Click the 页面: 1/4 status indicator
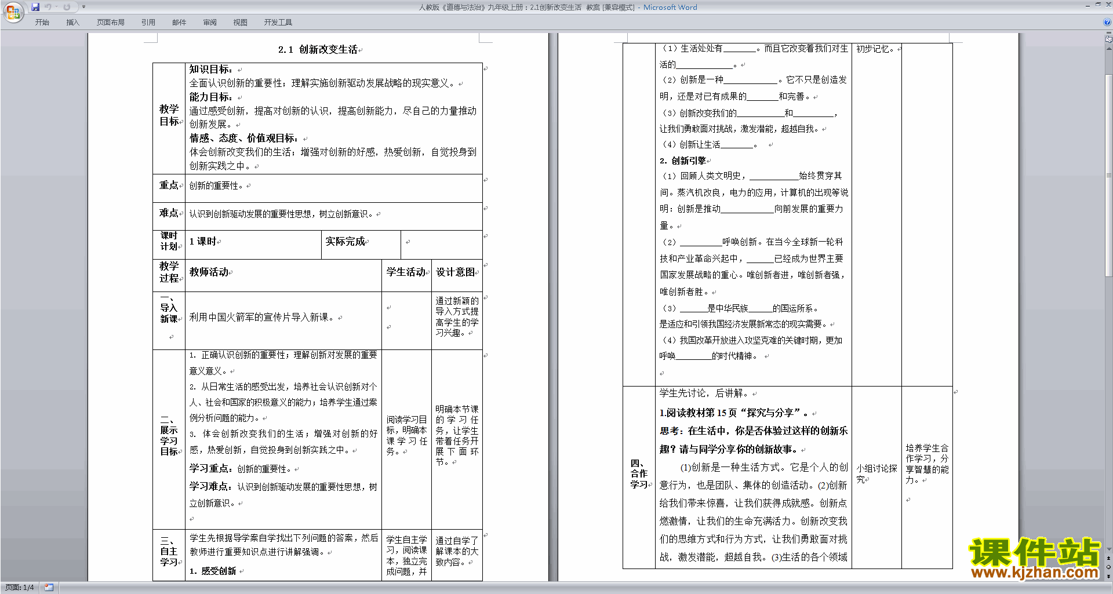Screen dimensions: 1113x594 19,587
